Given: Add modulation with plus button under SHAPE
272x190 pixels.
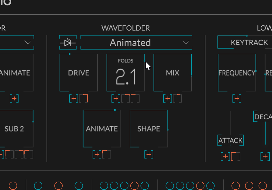Looking at the screenshot, I should click(149, 154).
